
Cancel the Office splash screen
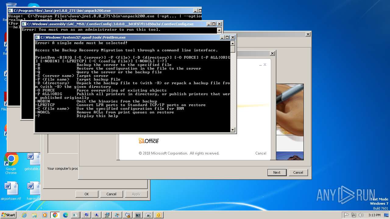tap(261, 153)
